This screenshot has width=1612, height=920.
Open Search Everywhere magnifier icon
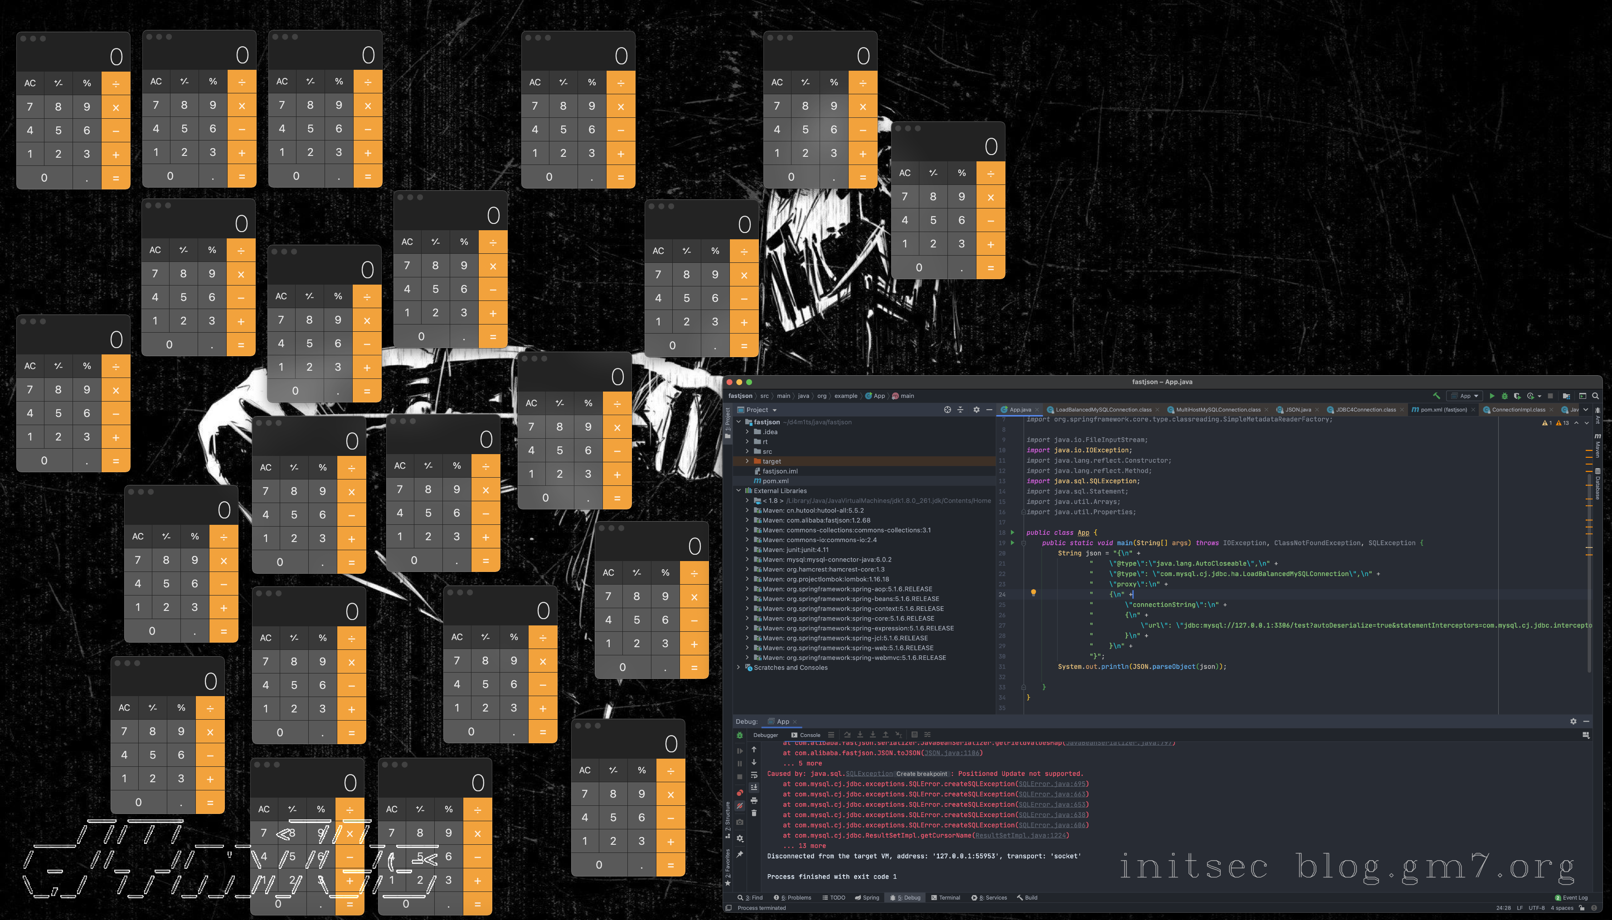point(1595,396)
